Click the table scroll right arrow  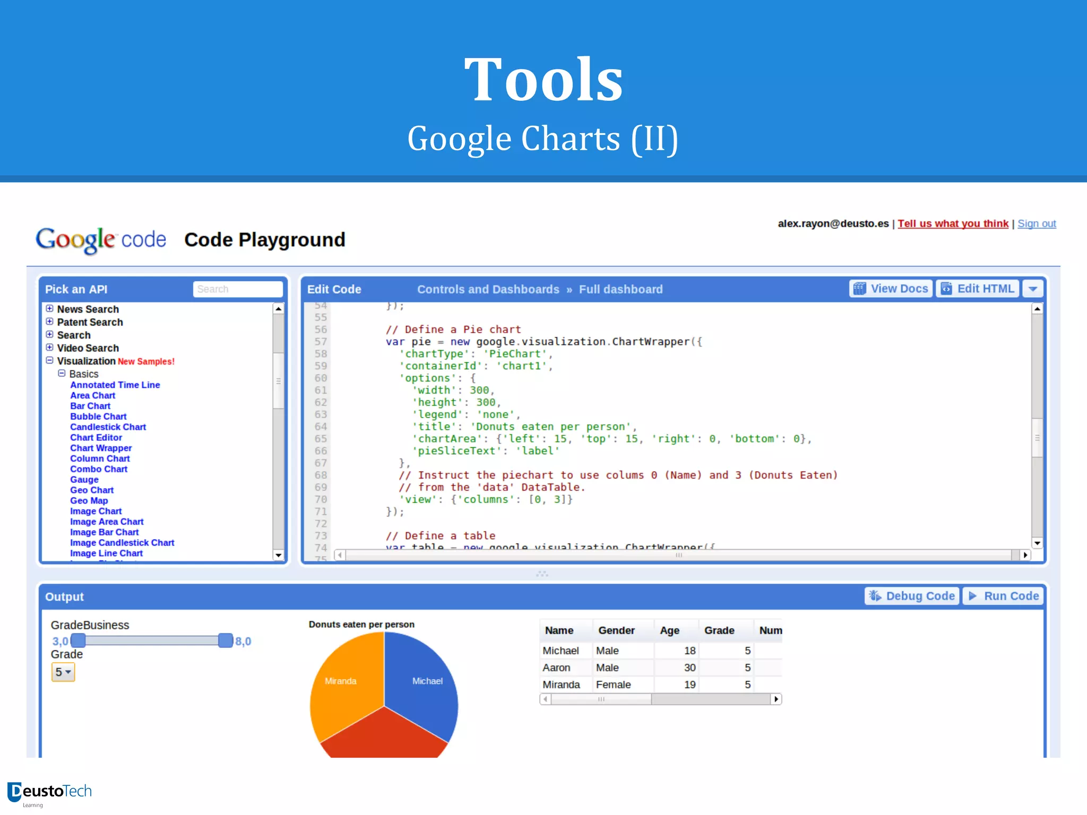coord(776,699)
